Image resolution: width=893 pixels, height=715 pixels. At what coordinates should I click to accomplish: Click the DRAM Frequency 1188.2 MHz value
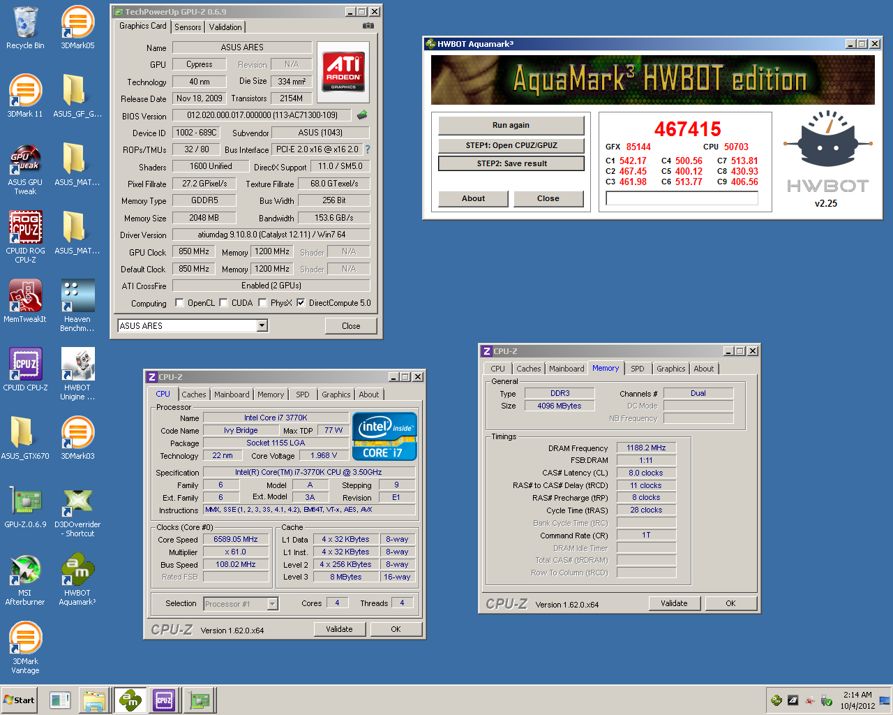[646, 448]
